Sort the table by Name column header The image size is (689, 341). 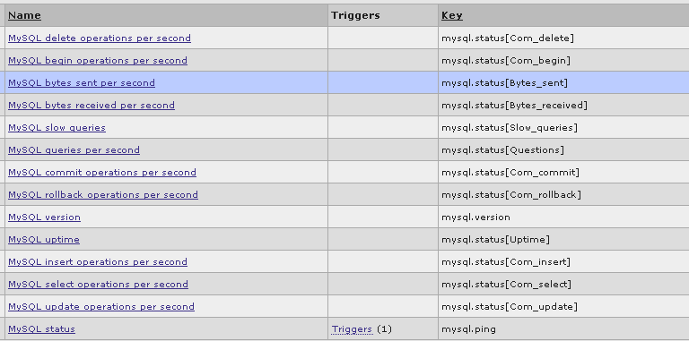pyautogui.click(x=24, y=15)
